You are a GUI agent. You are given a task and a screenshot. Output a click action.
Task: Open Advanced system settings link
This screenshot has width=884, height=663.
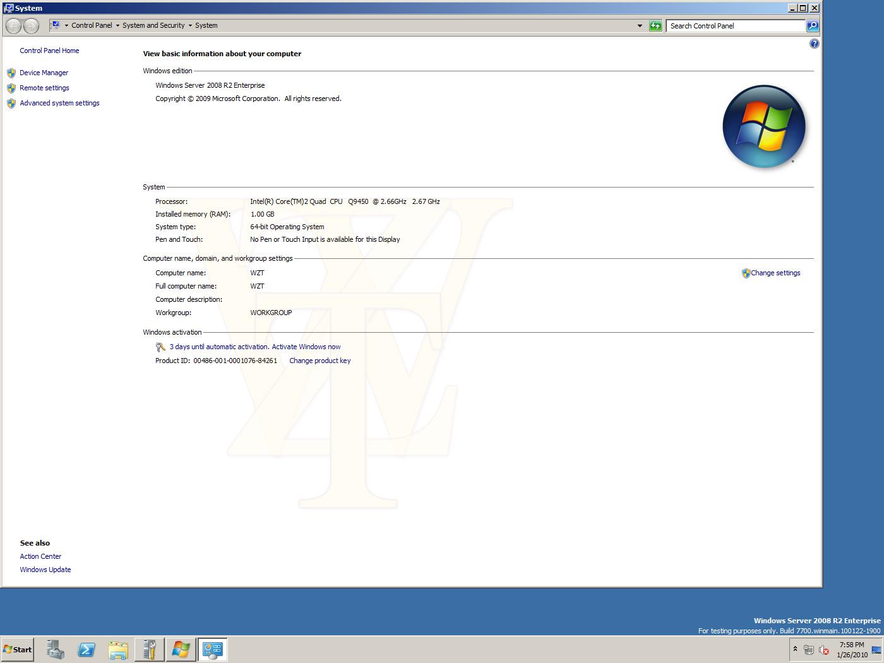59,103
